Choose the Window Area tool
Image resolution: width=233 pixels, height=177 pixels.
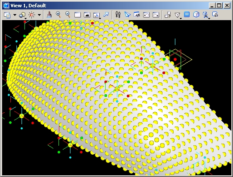[x=77, y=15]
